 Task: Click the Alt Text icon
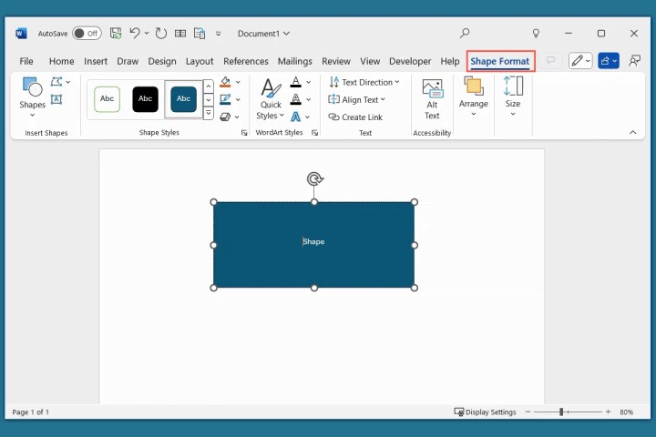pyautogui.click(x=432, y=98)
